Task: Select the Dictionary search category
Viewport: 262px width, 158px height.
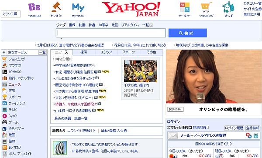Action: pos(92,25)
